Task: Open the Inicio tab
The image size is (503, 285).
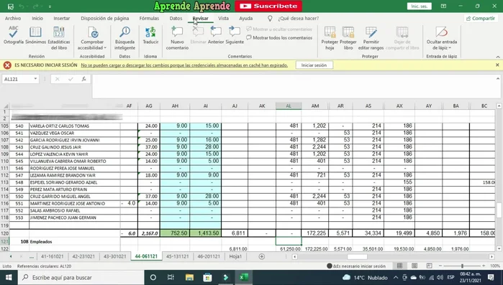Action: coord(37,19)
